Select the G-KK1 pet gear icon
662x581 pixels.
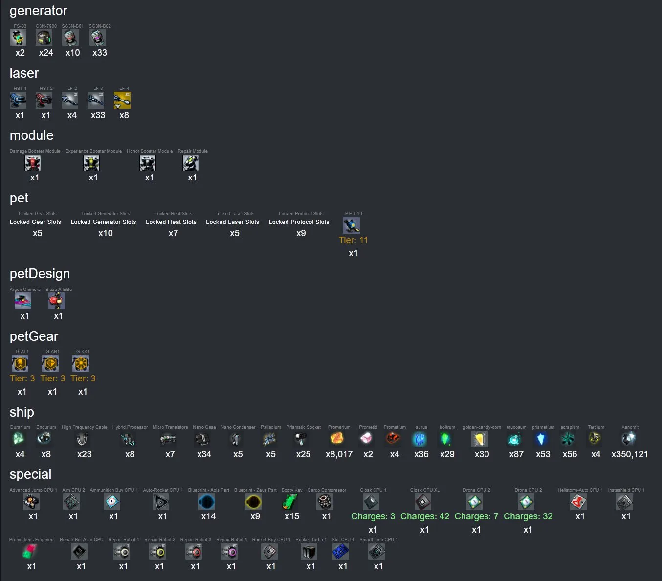tap(81, 363)
